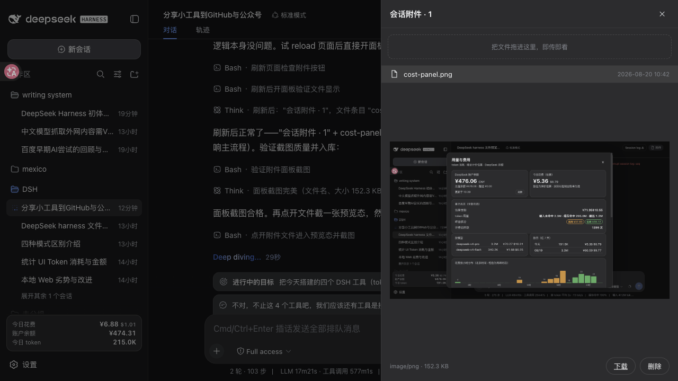Image resolution: width=678 pixels, height=381 pixels.
Task: Open the 今日花费 cost summary card
Action: (74, 333)
